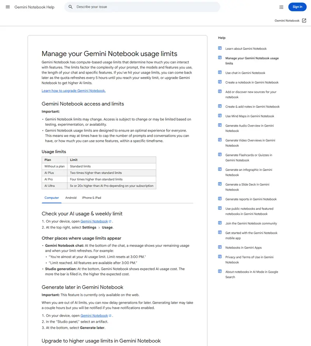Click article icon beside Use public notebooks

(220, 208)
